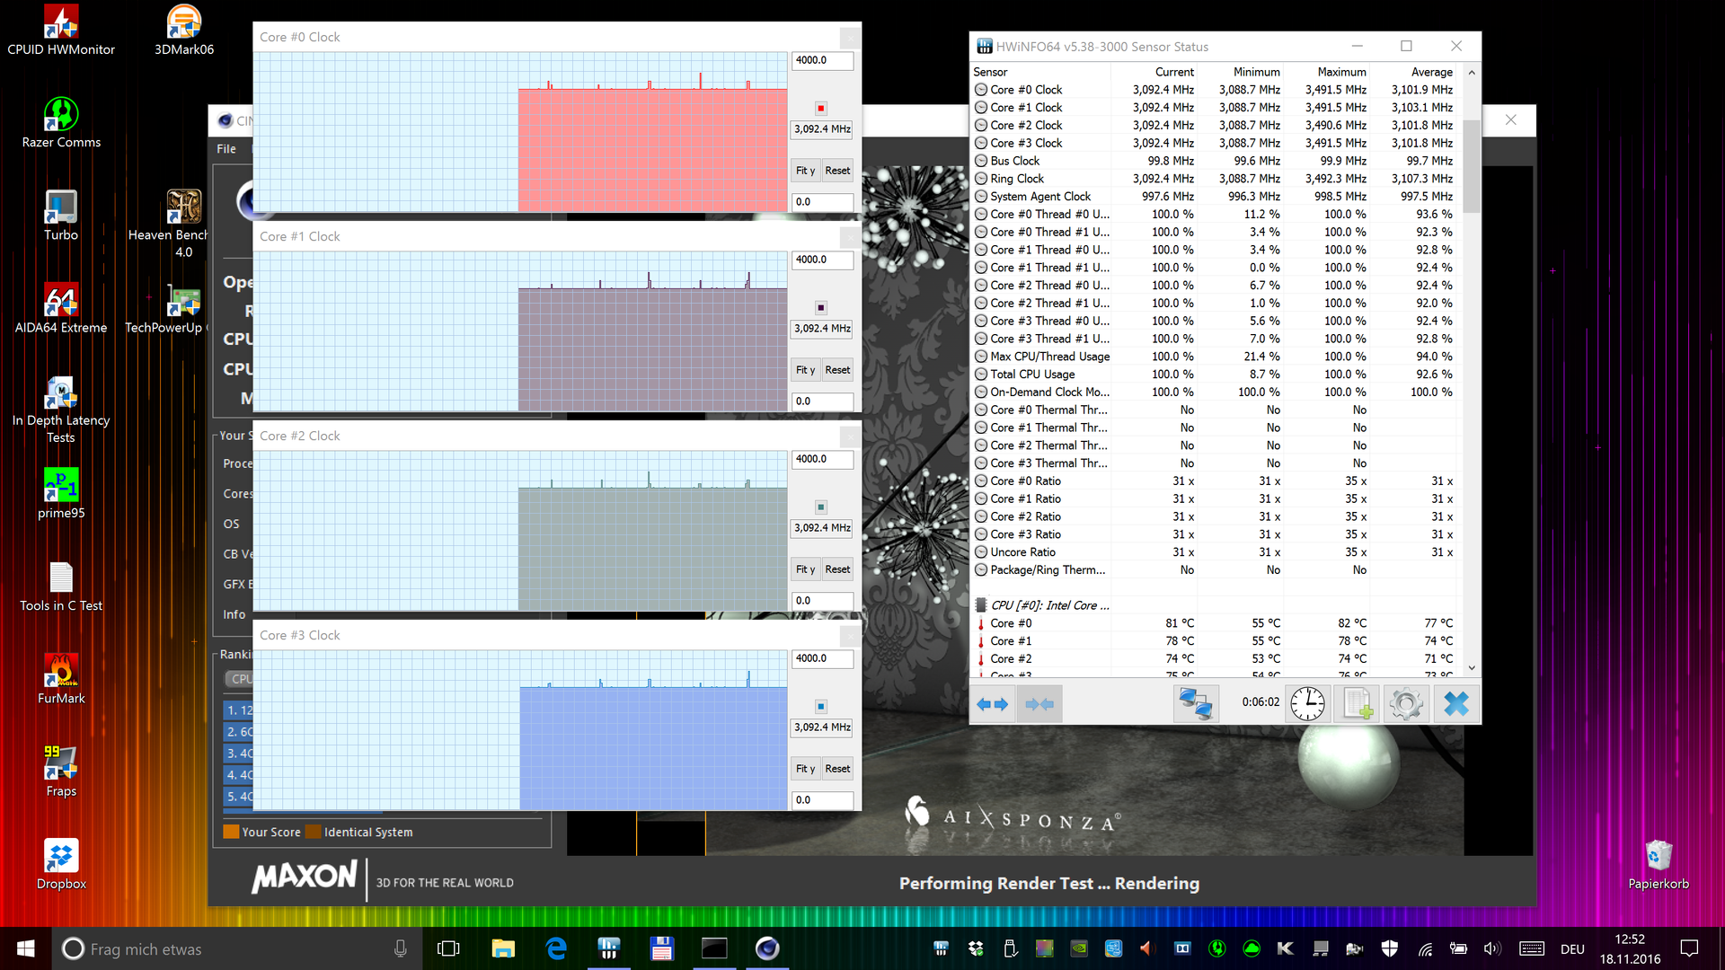Select Uncore Ratio sensor row
Viewport: 1725px width, 970px height.
click(1216, 552)
